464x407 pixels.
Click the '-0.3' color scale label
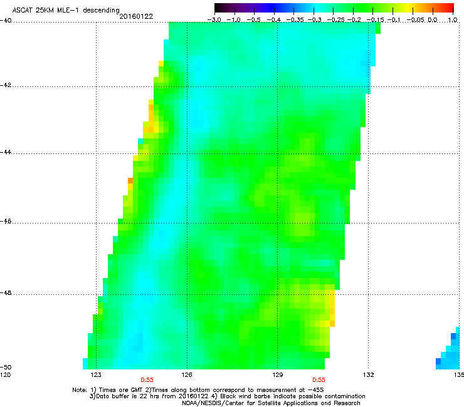[314, 20]
